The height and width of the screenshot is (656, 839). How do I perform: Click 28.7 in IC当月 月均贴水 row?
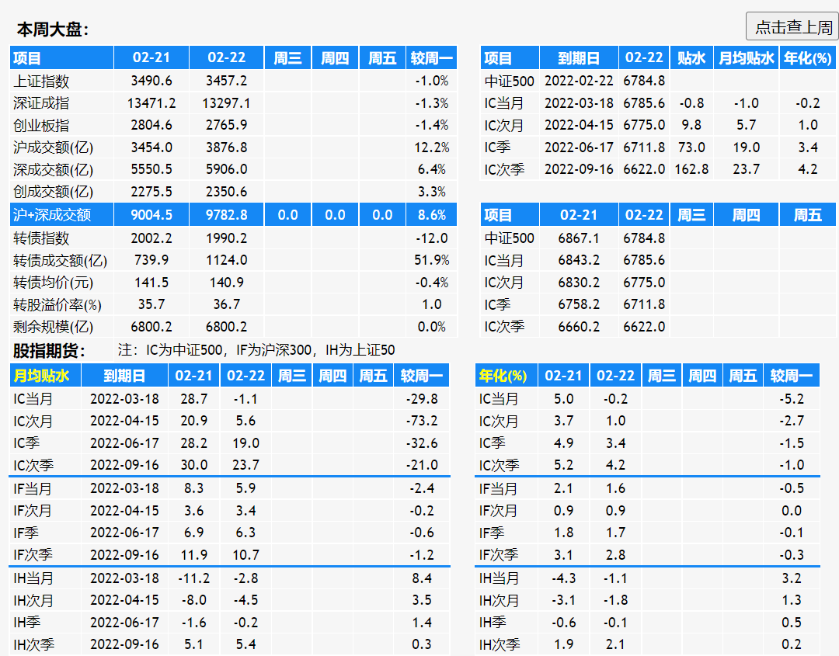point(193,399)
